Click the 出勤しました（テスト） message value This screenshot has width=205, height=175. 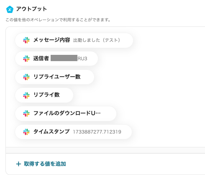point(97,40)
